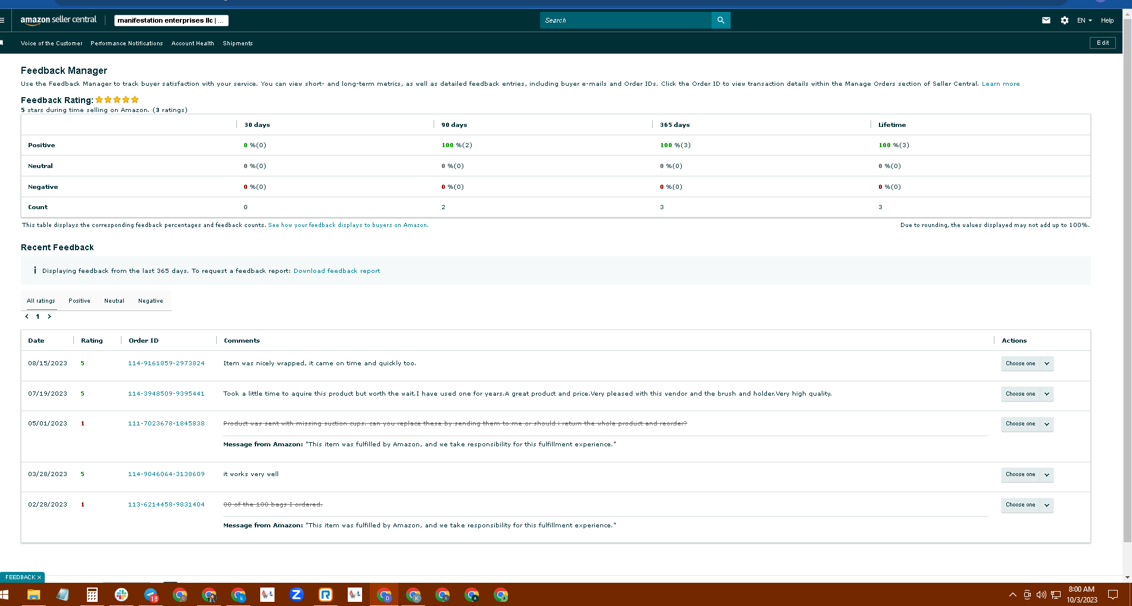
Task: Close the FEEDBACK tab with X
Action: 39,577
